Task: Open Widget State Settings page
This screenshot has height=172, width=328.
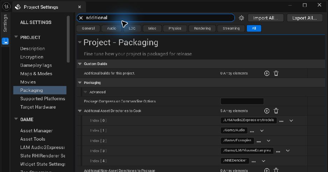Action: pyautogui.click(x=43, y=164)
